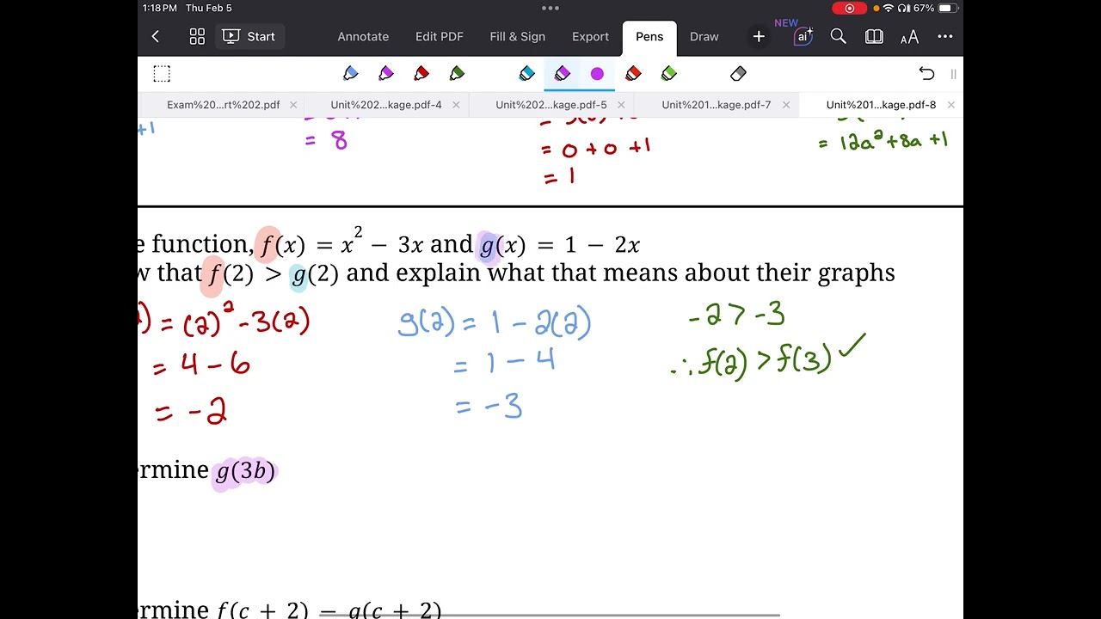The image size is (1101, 619).
Task: Open the Edit PDF tab
Action: pyautogui.click(x=440, y=36)
